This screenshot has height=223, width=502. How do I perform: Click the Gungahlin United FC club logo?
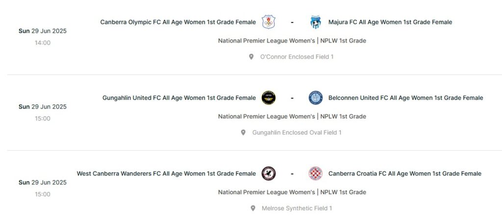[269, 98]
